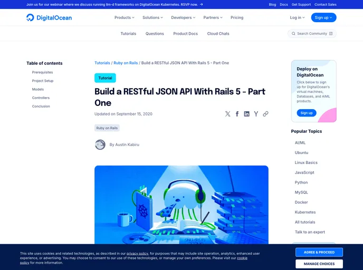Open the Docs link in top bar
Screen dimensions: 363x270
click(284, 4)
